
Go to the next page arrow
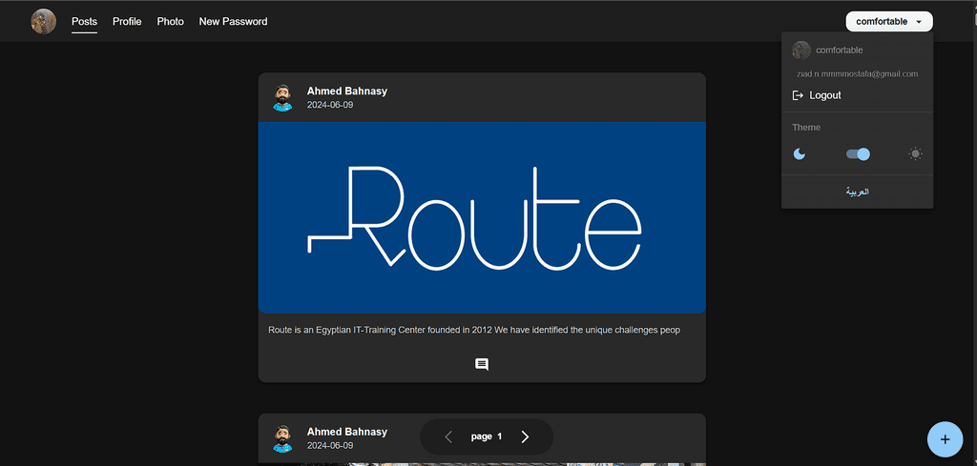click(x=525, y=436)
